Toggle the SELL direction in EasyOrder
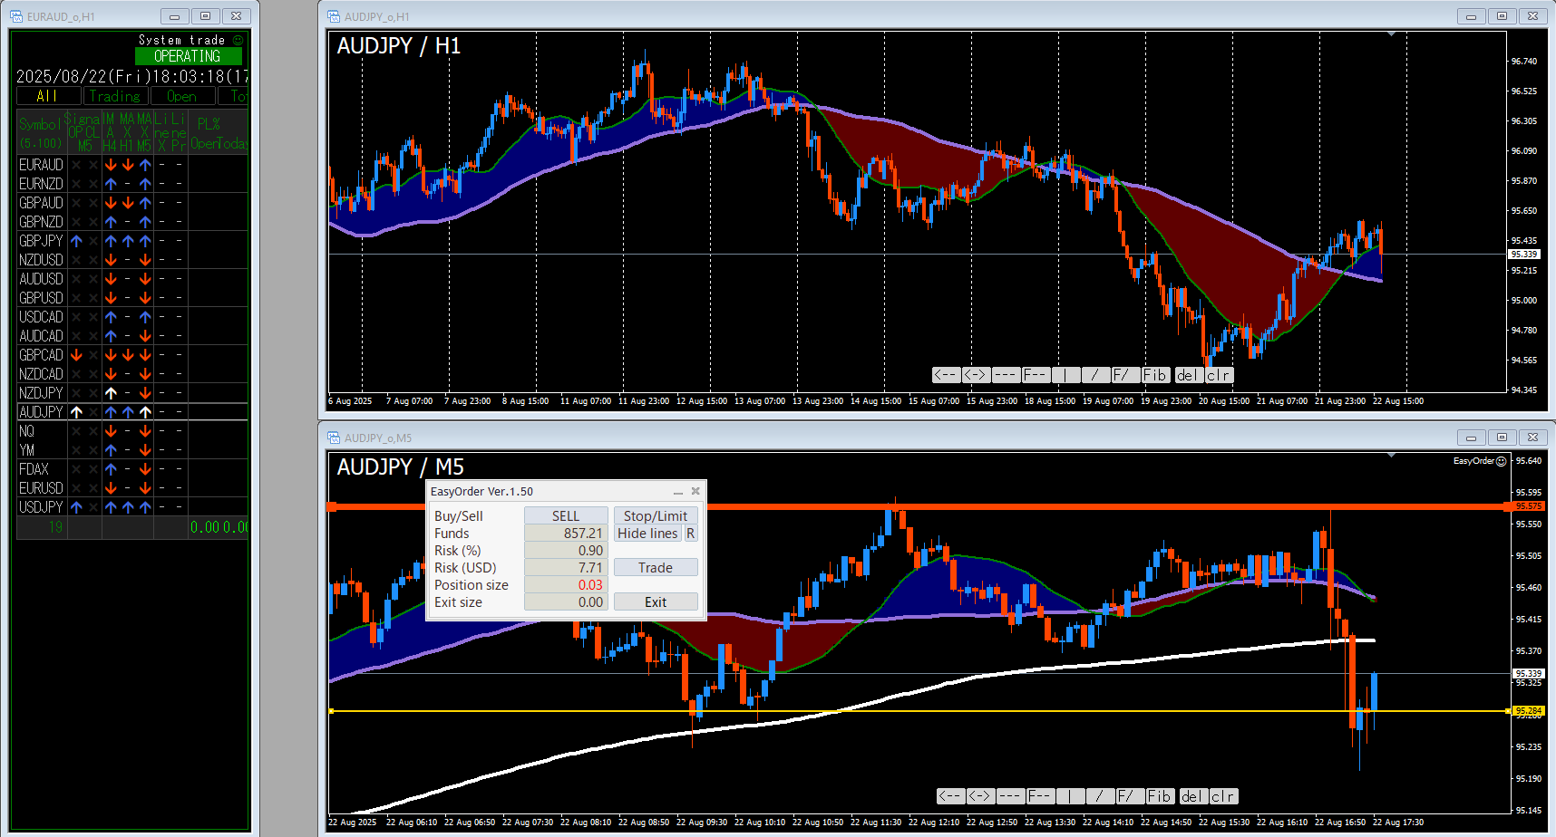This screenshot has height=837, width=1556. coord(566,515)
